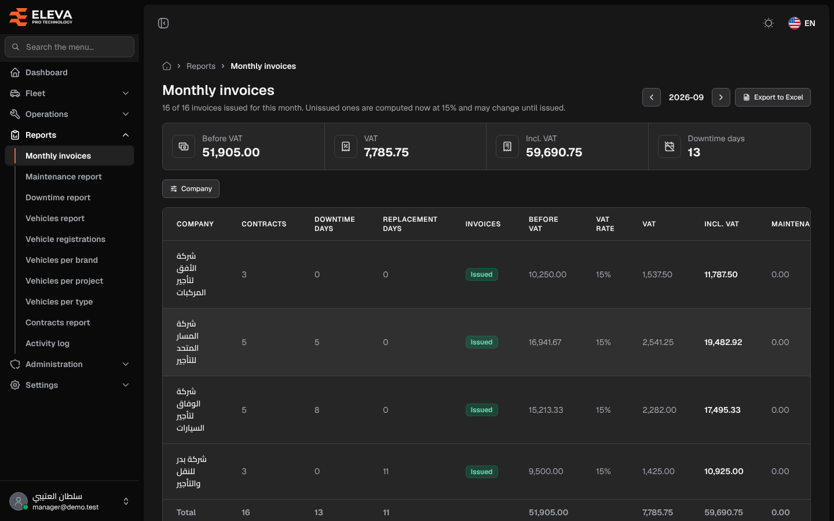The width and height of the screenshot is (834, 521).
Task: Click the Administration shield icon
Action: coord(15,364)
